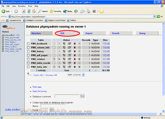The image size is (165, 119).
Task: Click the Print toolbar icon
Action: tap(88, 11)
